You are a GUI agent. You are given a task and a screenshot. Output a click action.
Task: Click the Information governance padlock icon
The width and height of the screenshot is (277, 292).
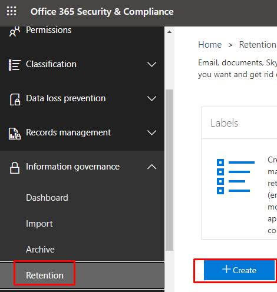(15, 168)
